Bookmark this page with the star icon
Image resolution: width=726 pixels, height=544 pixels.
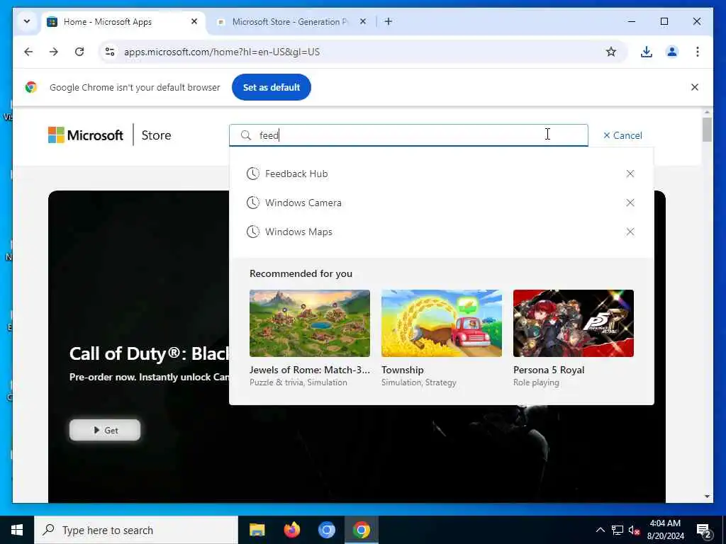click(x=611, y=52)
